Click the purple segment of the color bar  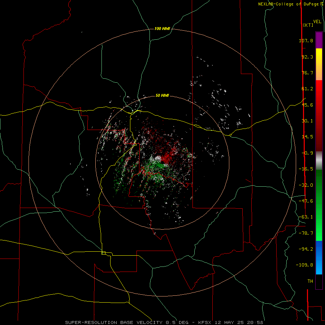[319, 40]
